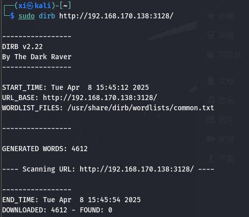
Task: Click the kali hostname in the prompt
Action: [x=43, y=6]
